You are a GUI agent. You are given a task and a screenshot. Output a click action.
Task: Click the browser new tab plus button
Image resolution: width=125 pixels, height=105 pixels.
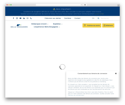[x=118, y=5]
